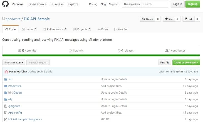Image resolution: width=203 pixels, height=122 pixels.
Task: Click the green language breakdown bar
Action: 101,55
